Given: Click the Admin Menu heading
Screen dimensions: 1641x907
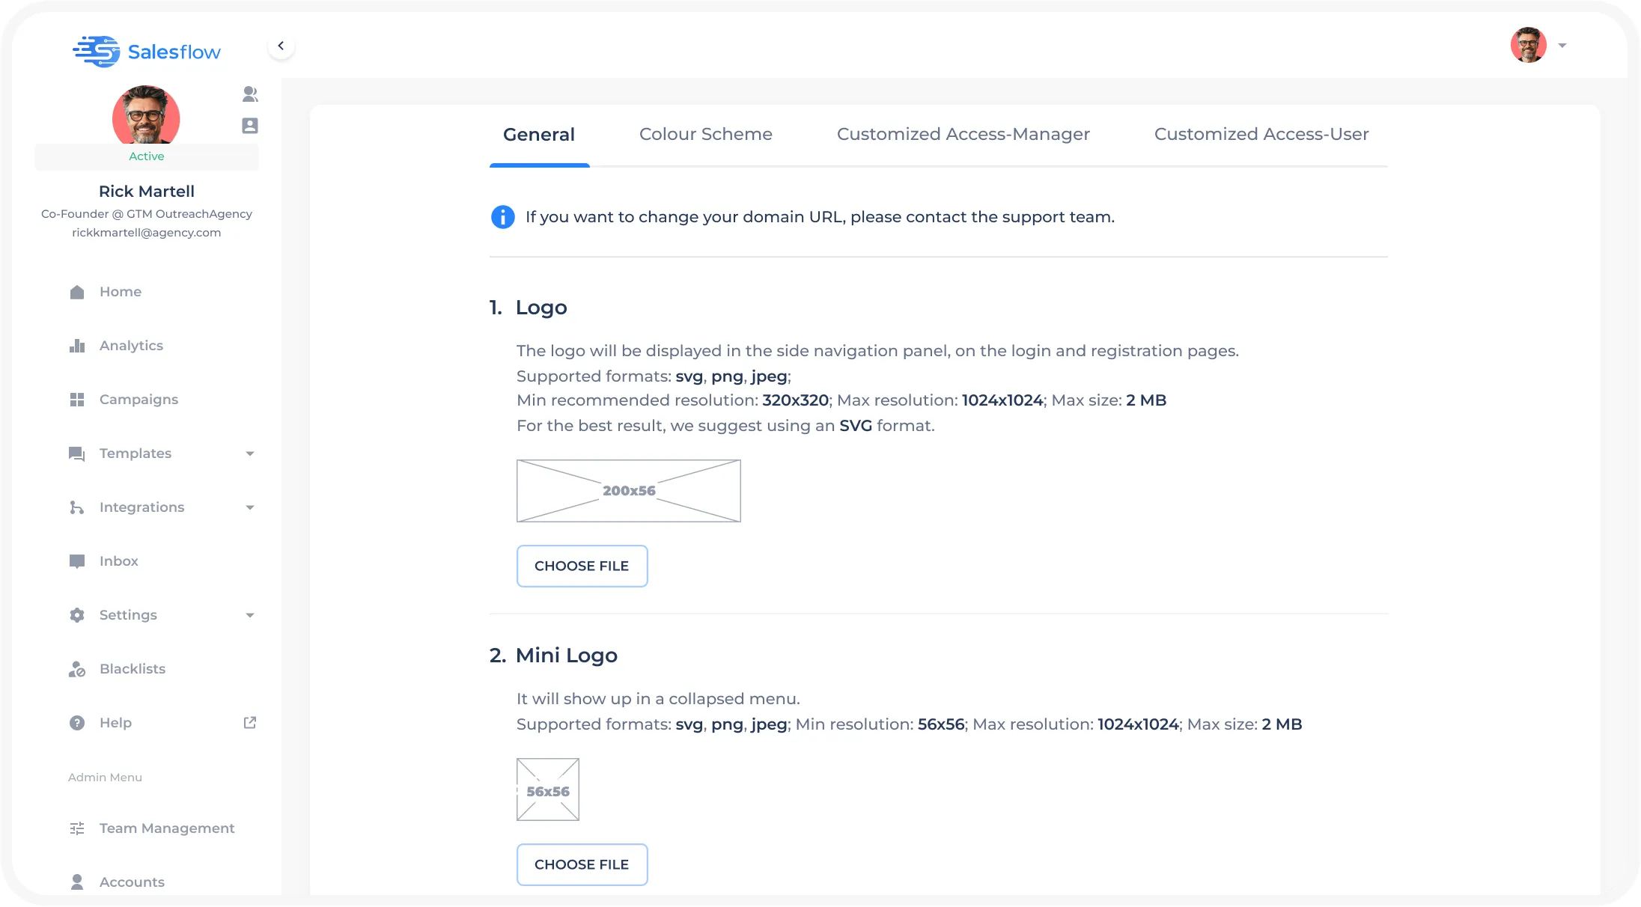Looking at the screenshot, I should (x=105, y=778).
